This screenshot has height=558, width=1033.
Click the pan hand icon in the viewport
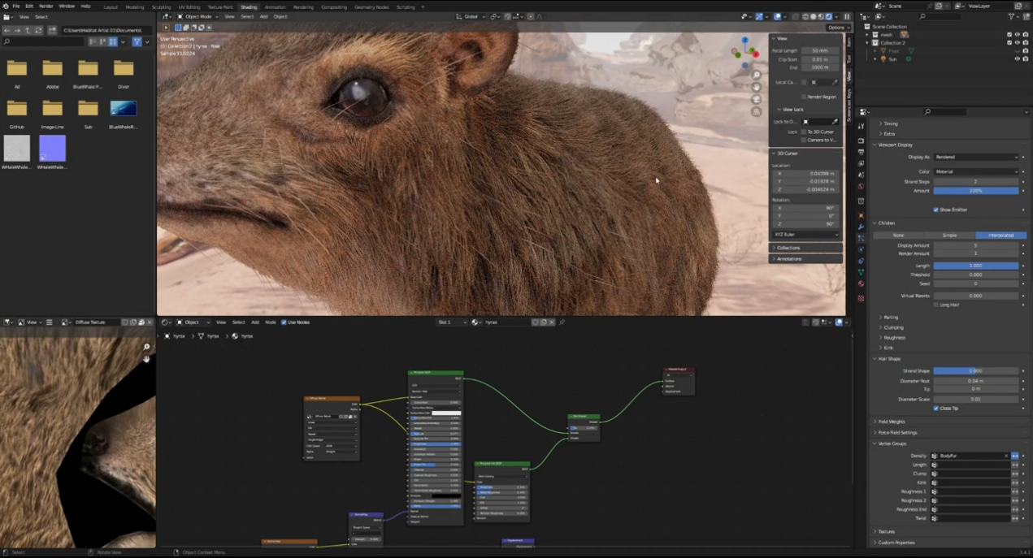click(756, 87)
